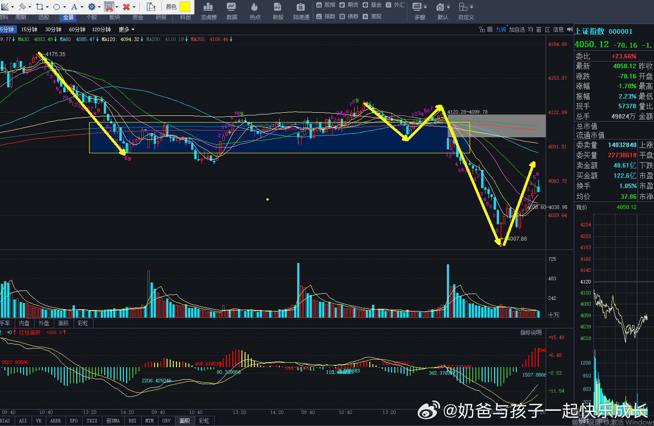Expand trend line tool dropdown arrow
Screen dimensions: 654x426
click(x=12, y=7)
